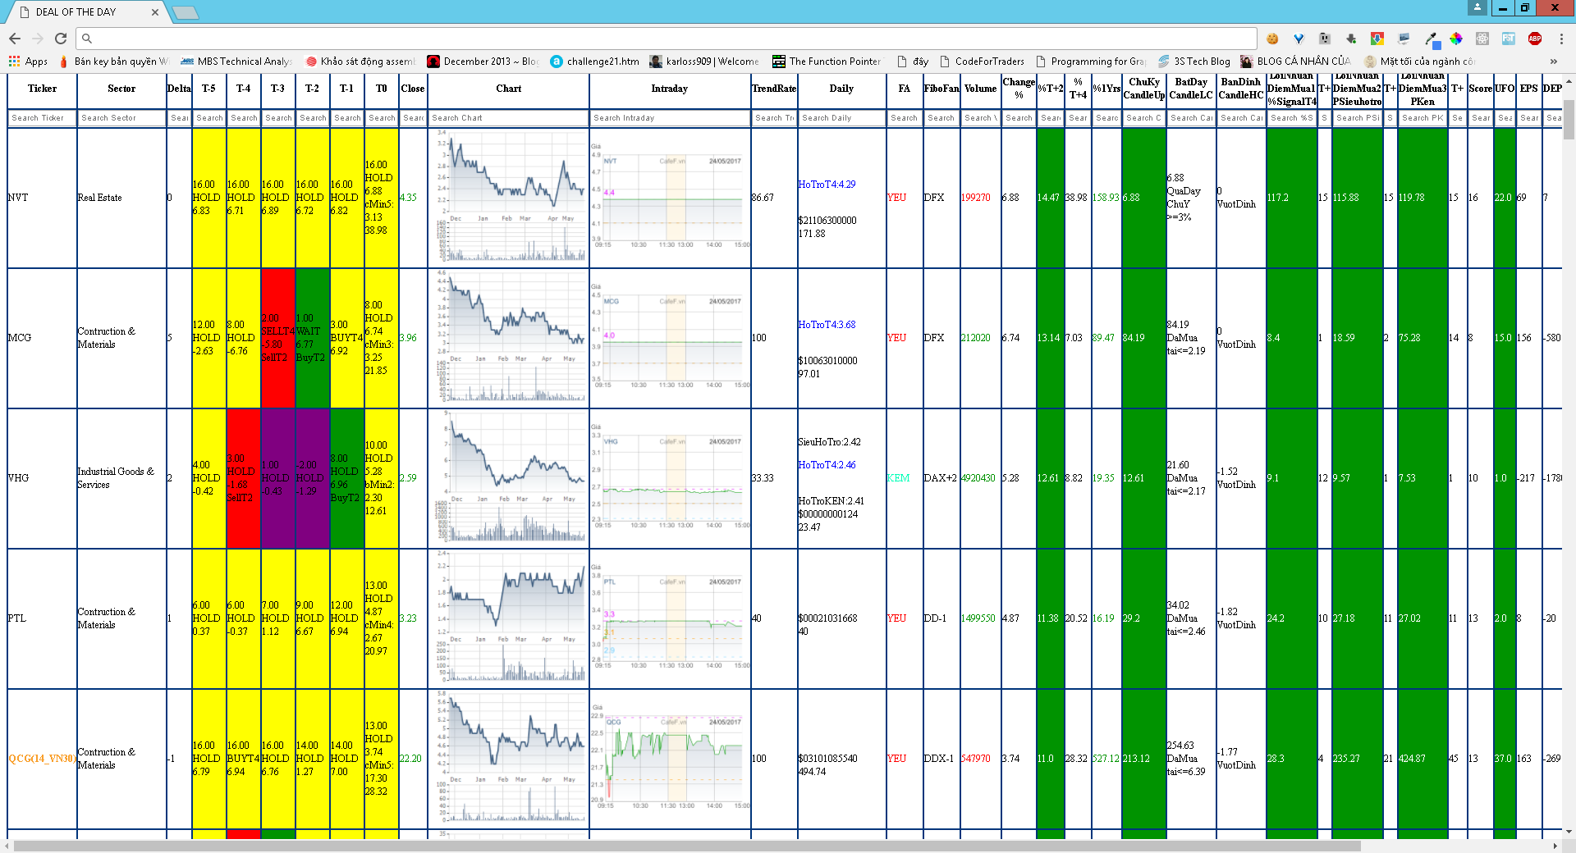Click the Search Ticker filter field
This screenshot has width=1576, height=853.
click(x=42, y=118)
